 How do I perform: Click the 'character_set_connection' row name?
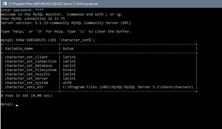31,61
